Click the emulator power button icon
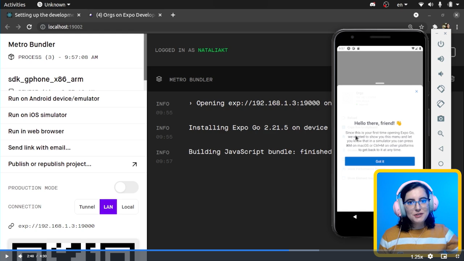 point(441,44)
